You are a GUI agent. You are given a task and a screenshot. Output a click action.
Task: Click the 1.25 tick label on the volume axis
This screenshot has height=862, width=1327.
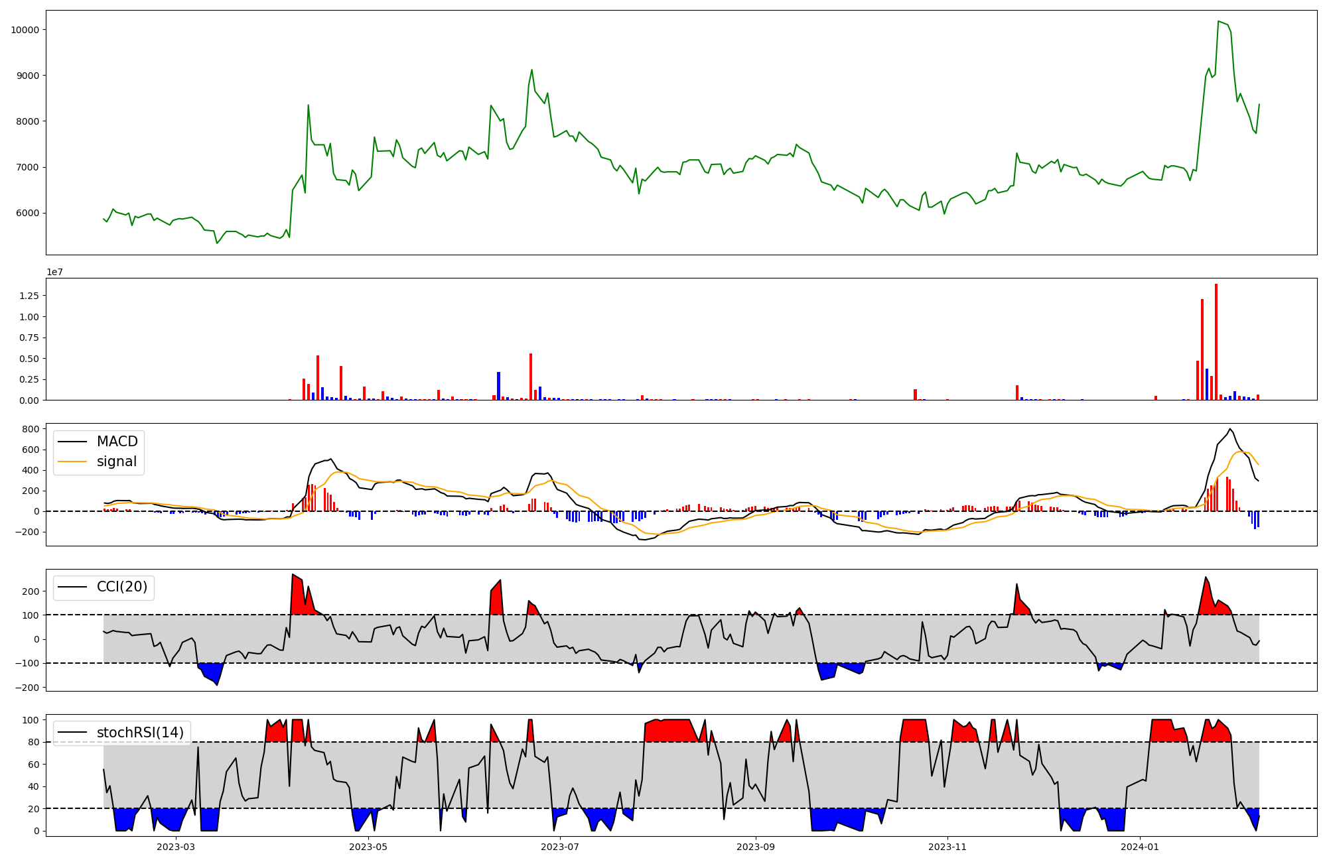(29, 296)
